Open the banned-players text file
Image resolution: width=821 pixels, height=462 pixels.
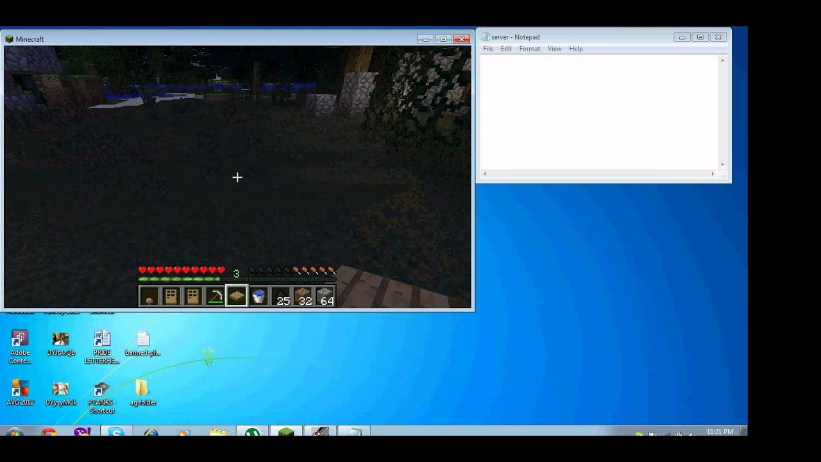point(143,343)
